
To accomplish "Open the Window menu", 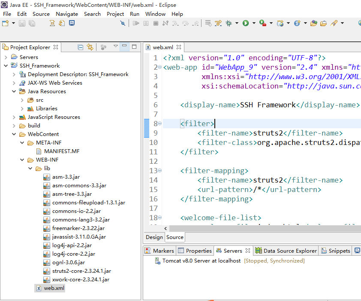I will 155,14.
